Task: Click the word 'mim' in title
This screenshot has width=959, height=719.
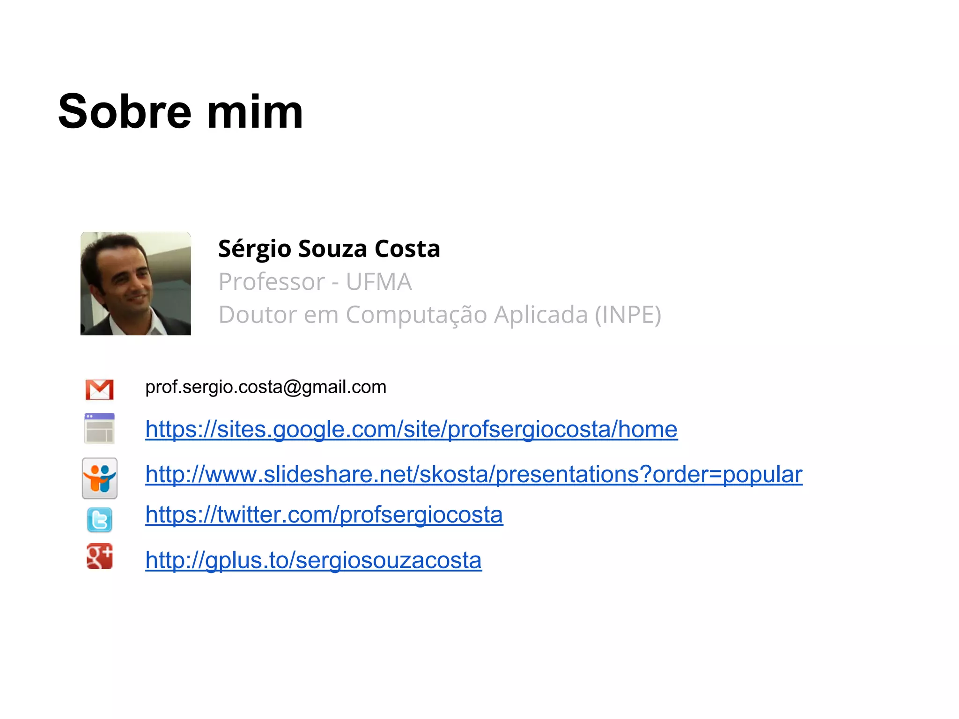Action: 255,111
